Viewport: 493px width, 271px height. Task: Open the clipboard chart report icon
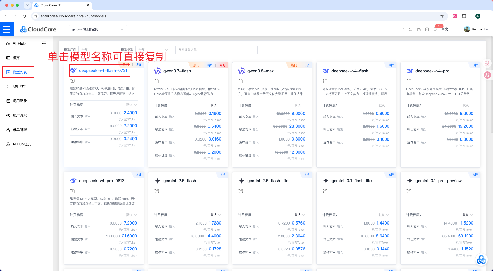click(427, 30)
